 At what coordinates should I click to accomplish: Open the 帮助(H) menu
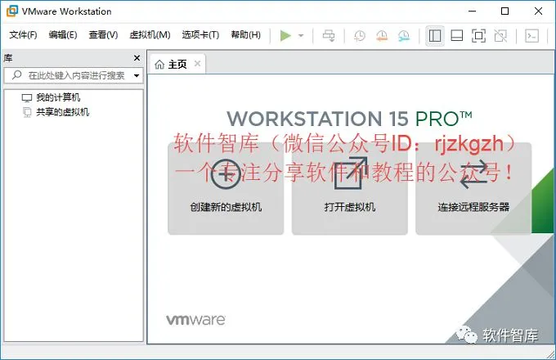246,34
